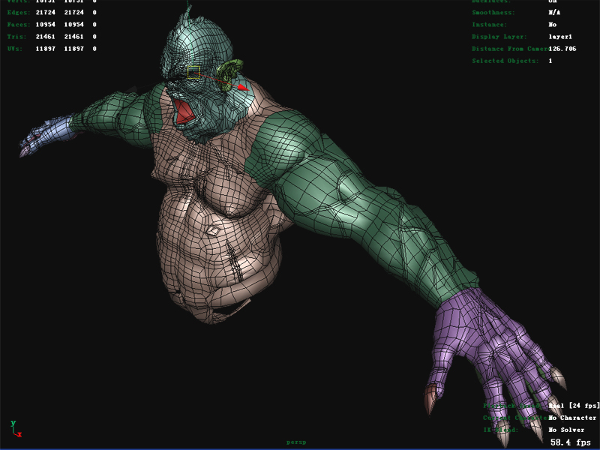The height and width of the screenshot is (450, 600).
Task: Click the Edges: heads-up label
Action: pyautogui.click(x=18, y=13)
